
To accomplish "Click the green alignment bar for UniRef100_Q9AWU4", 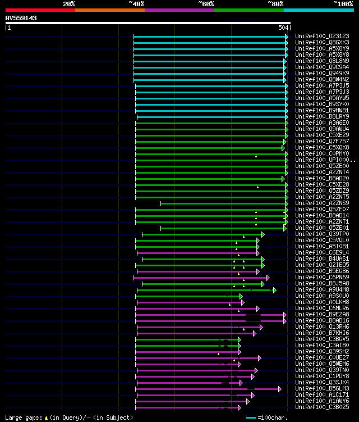I will point(210,129).
